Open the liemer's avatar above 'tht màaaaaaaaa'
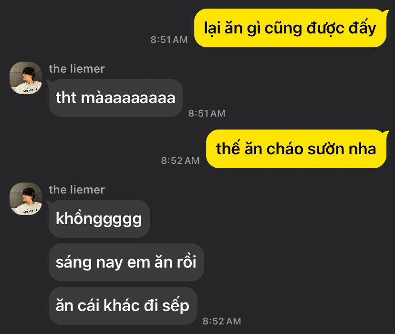The image size is (395, 334). (26, 78)
